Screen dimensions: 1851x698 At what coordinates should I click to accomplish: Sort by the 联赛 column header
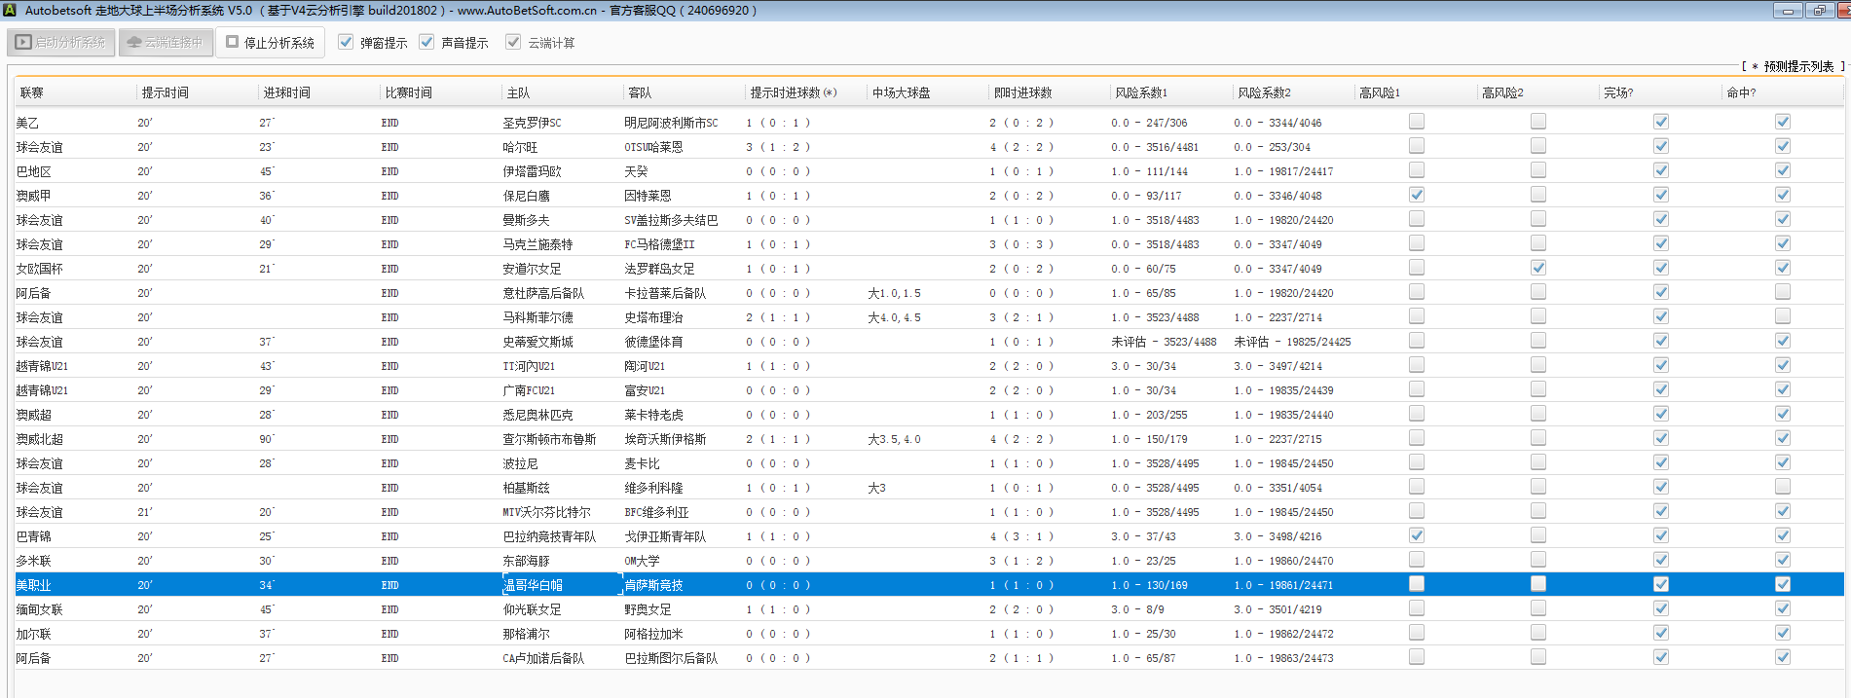point(32,92)
